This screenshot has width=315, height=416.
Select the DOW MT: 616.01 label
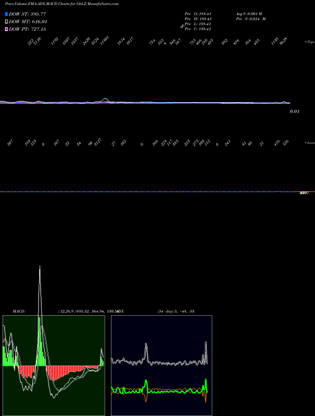click(28, 22)
